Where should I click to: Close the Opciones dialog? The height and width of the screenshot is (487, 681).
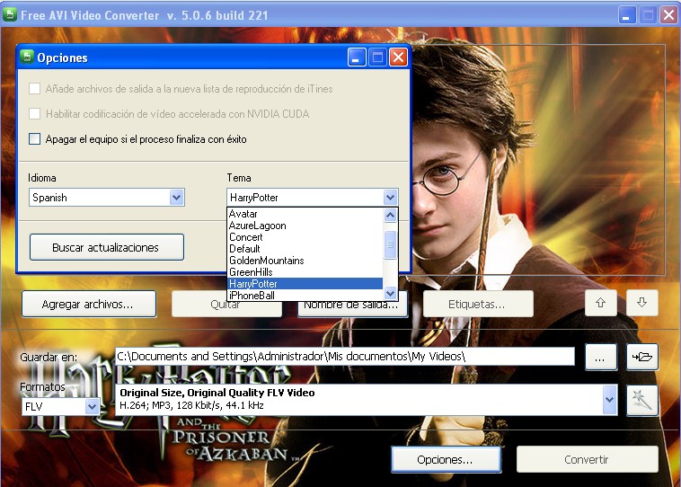pyautogui.click(x=398, y=58)
